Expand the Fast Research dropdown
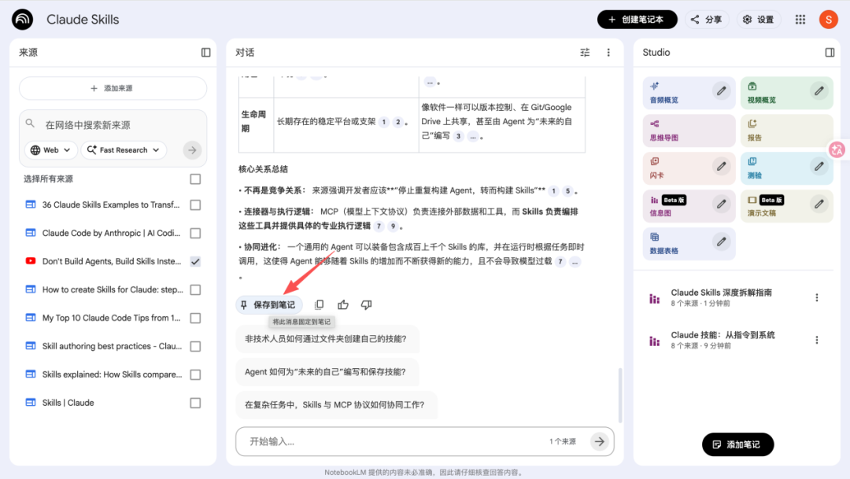The width and height of the screenshot is (850, 479). tap(124, 150)
